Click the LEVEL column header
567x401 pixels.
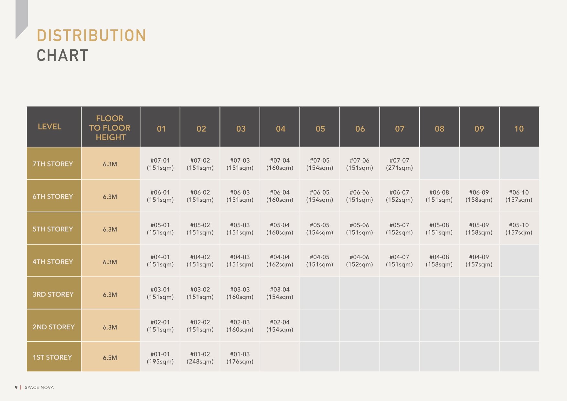(x=54, y=127)
